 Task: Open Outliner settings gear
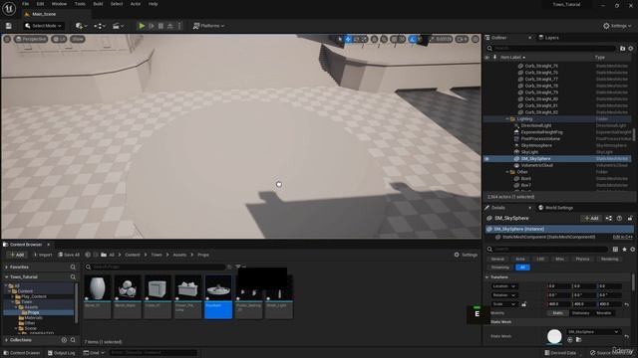tap(631, 49)
